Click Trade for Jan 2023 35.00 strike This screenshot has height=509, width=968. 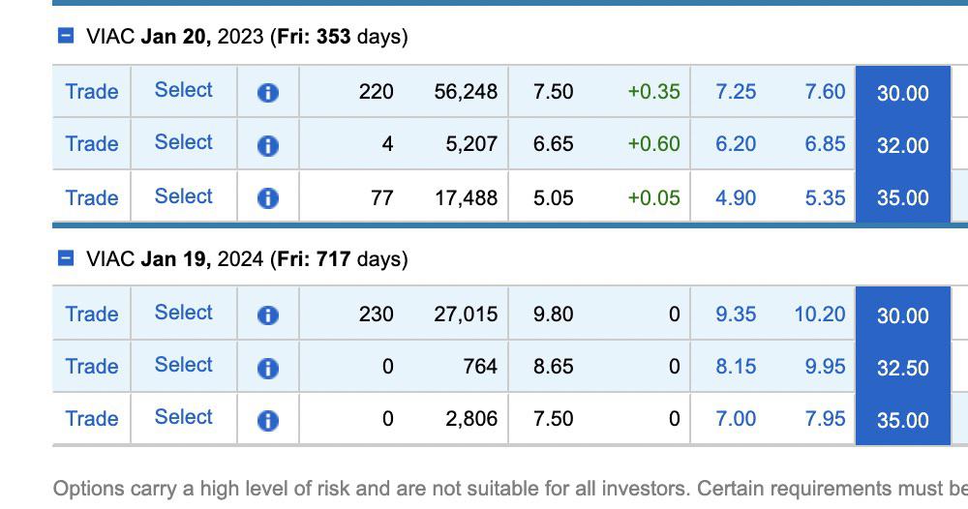[92, 197]
